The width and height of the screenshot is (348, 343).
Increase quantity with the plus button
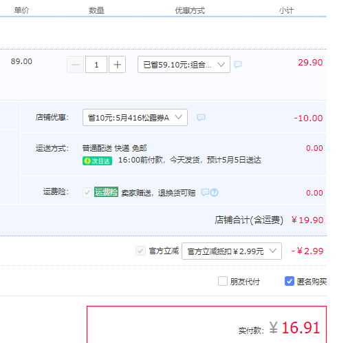pos(117,65)
